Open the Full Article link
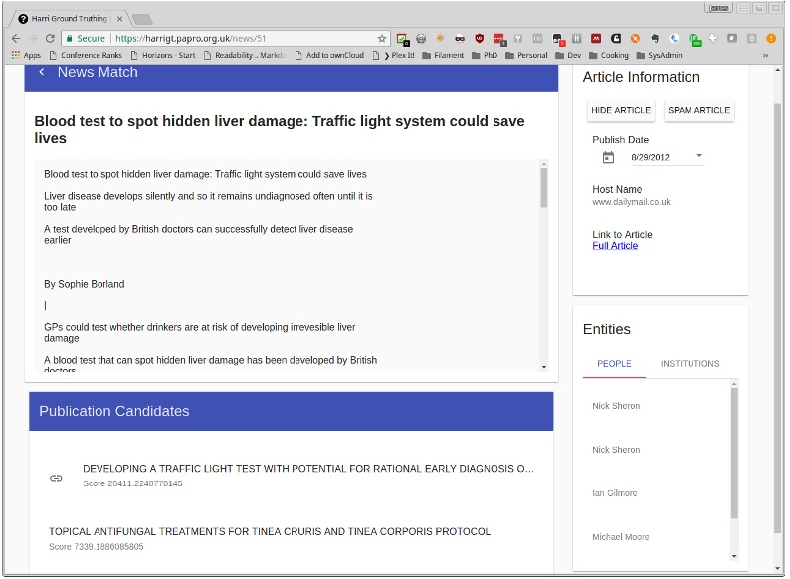Image resolution: width=790 pixels, height=579 pixels. pos(615,246)
